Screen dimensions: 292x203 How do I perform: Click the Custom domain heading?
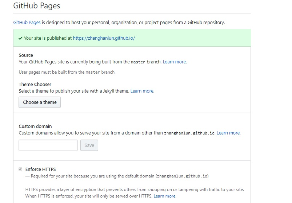35,126
